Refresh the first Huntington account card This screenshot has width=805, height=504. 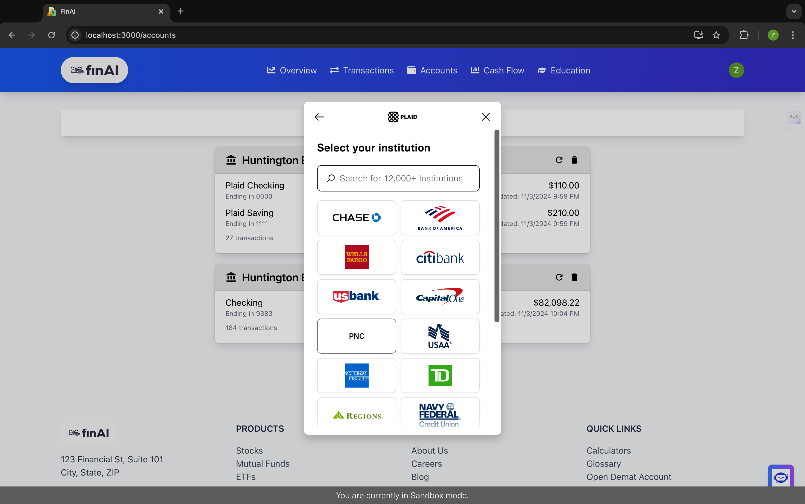pos(559,160)
